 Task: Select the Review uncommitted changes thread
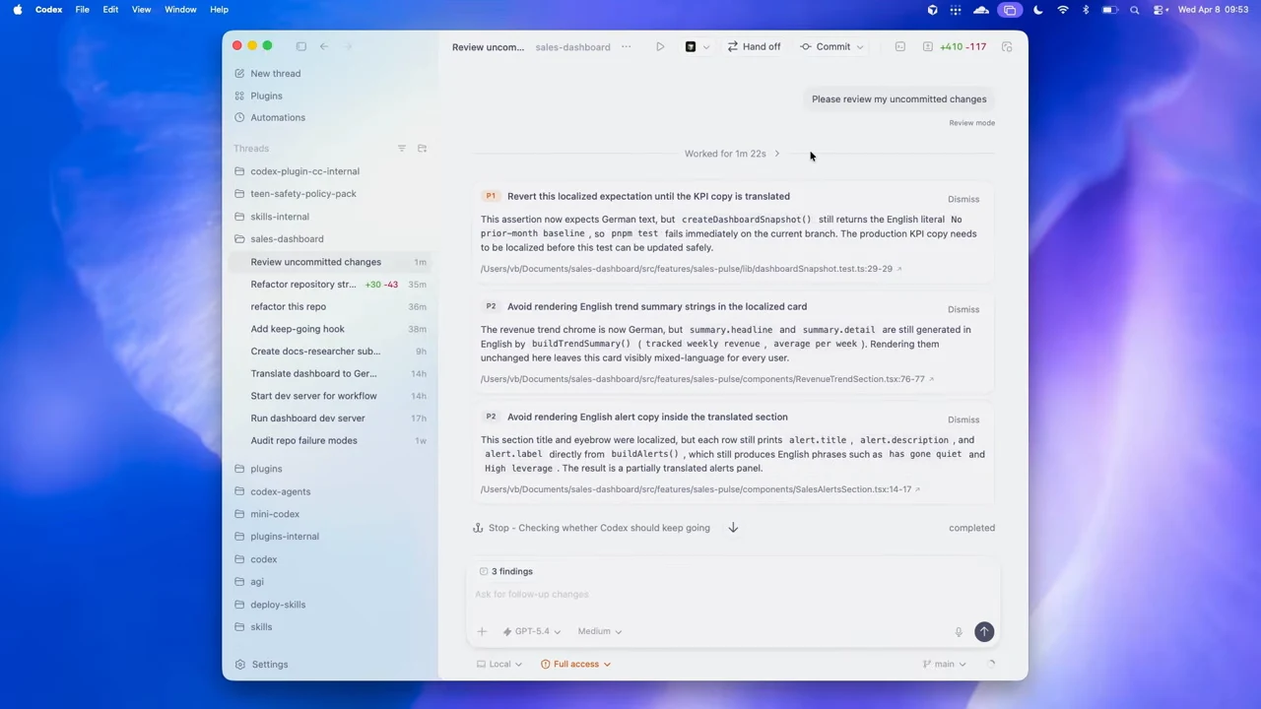coord(329,262)
